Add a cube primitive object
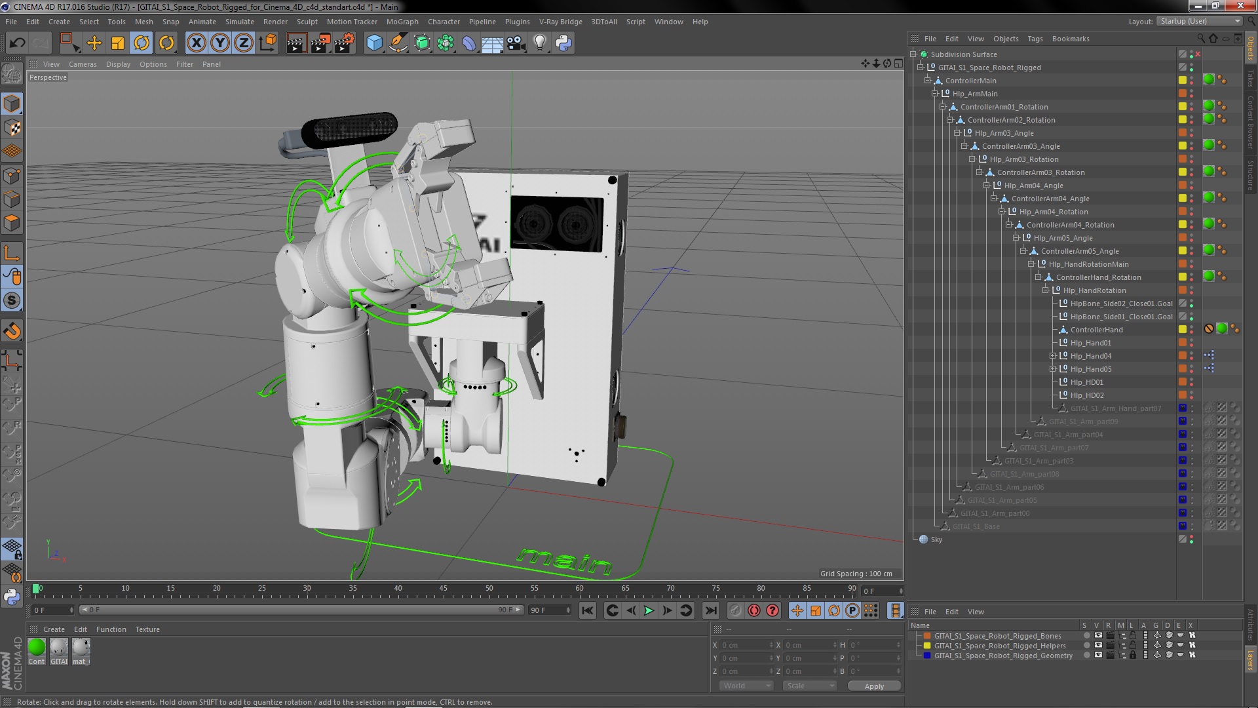The width and height of the screenshot is (1258, 708). [374, 43]
